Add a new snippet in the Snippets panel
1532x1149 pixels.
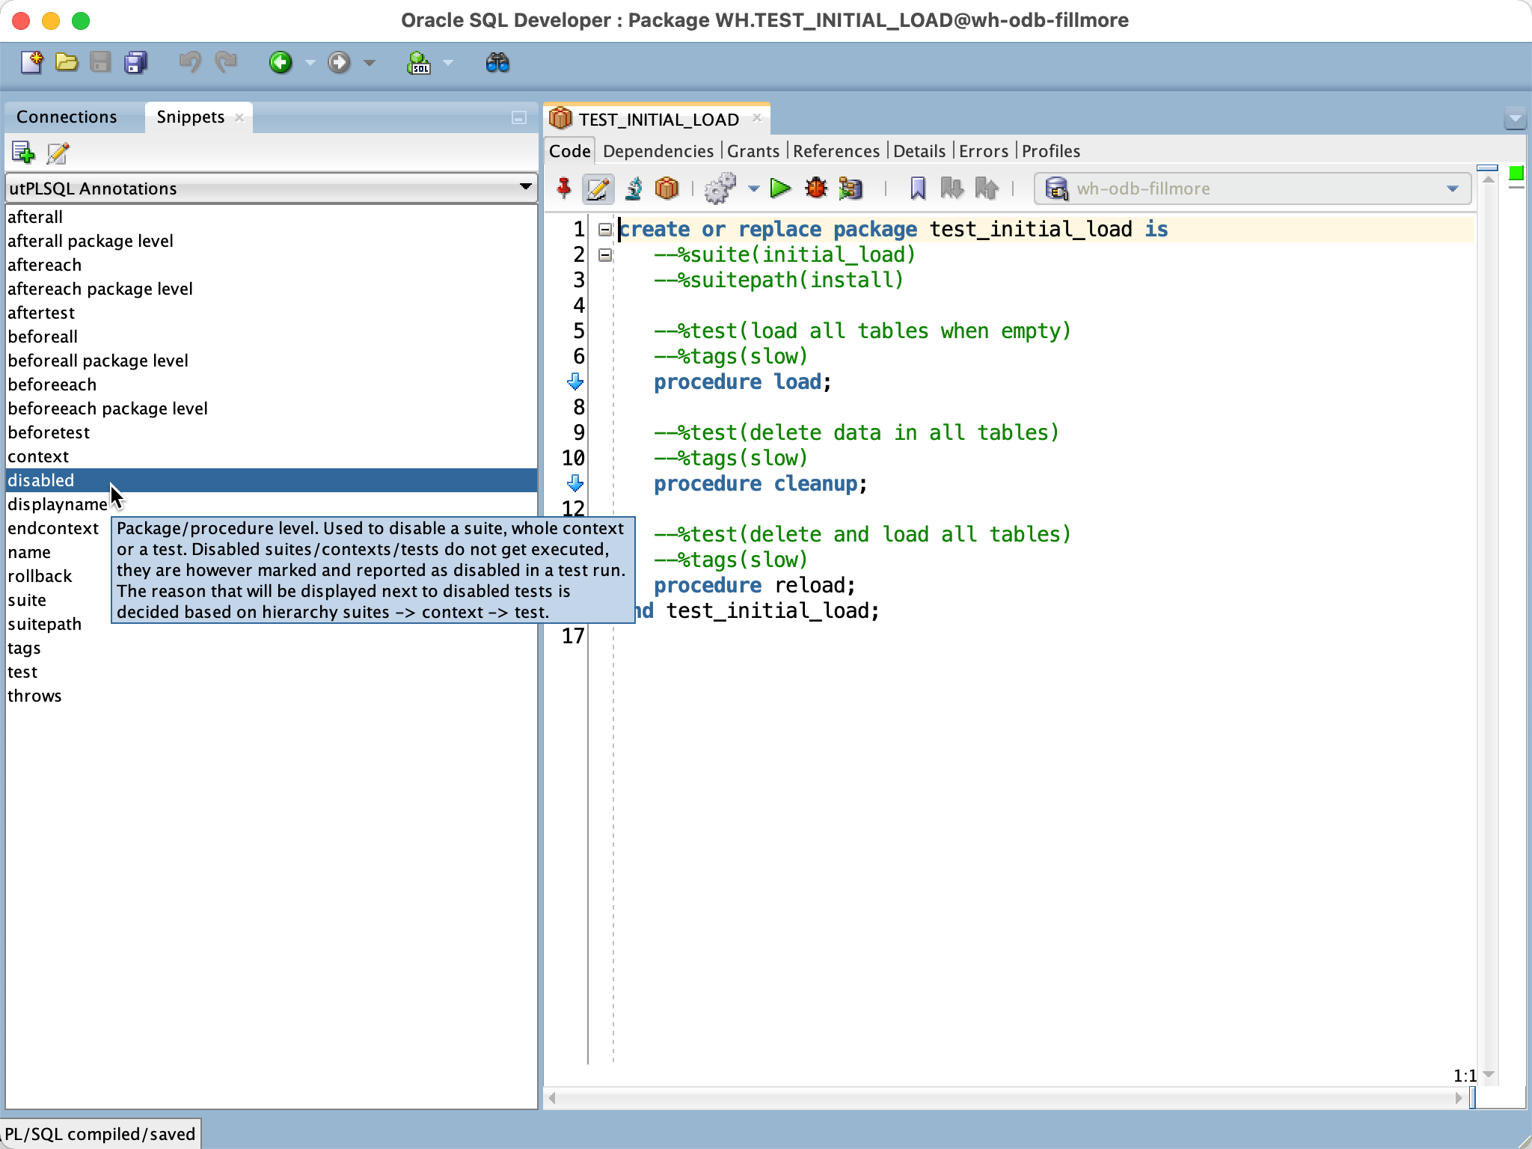click(x=23, y=153)
